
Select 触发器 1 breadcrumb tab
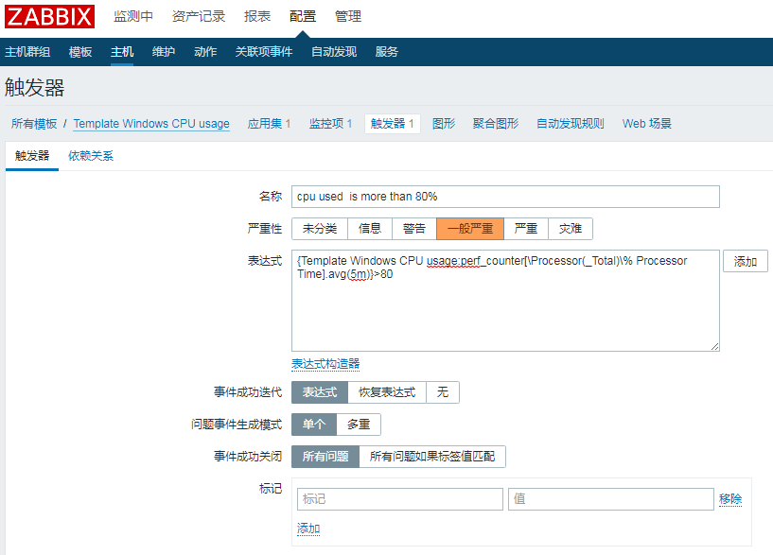393,124
